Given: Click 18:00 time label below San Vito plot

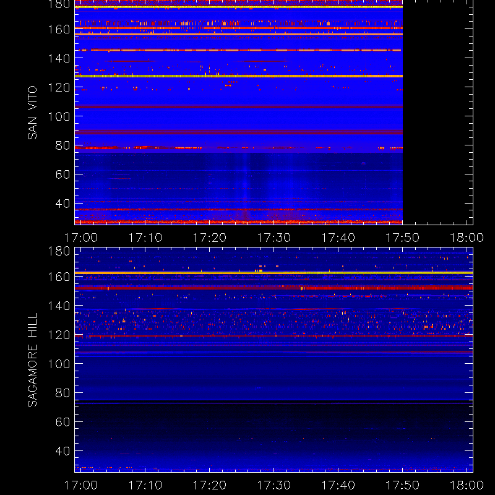Looking at the screenshot, I should pyautogui.click(x=467, y=238).
